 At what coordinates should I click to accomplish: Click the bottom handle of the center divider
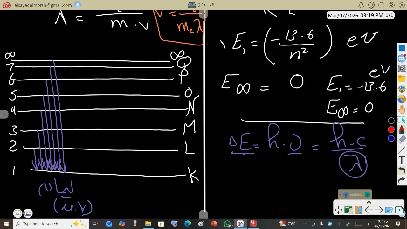point(203,214)
